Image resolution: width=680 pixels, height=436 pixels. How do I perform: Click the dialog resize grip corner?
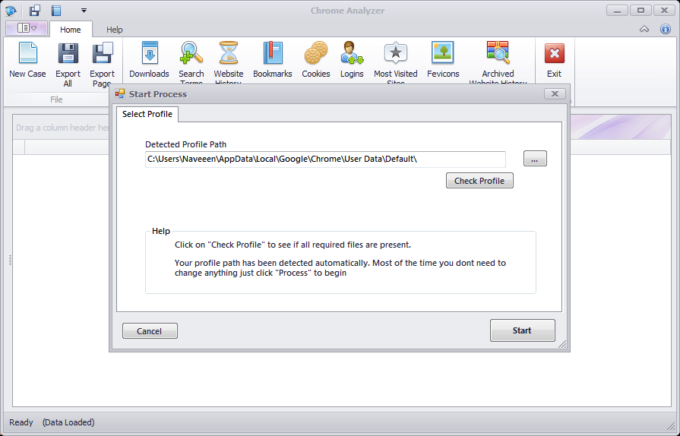562,344
